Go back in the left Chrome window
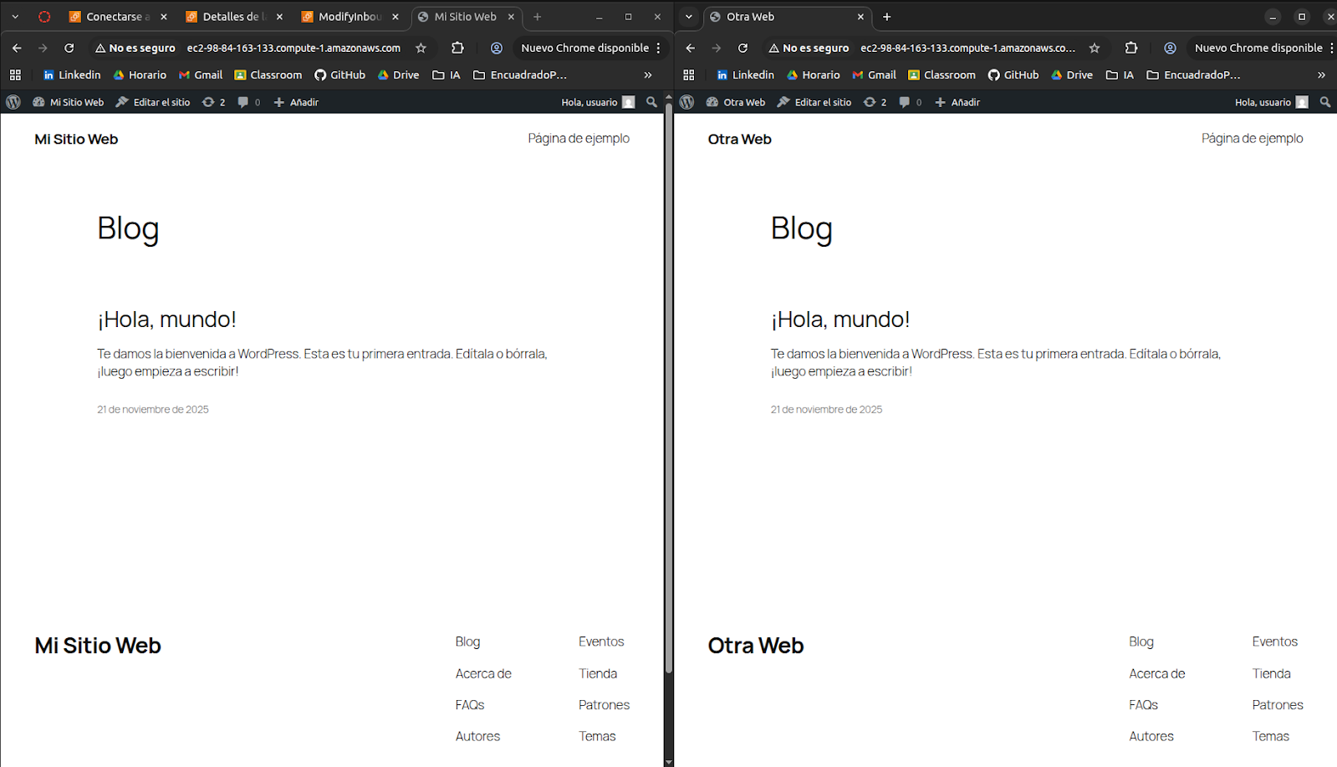 (17, 49)
